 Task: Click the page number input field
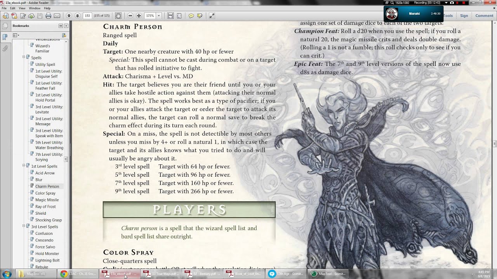coord(87,16)
